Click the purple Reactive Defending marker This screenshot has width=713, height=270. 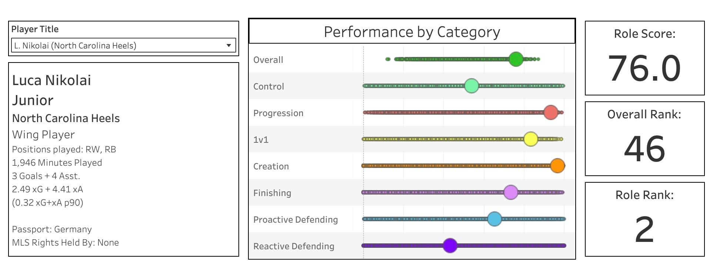pyautogui.click(x=450, y=246)
